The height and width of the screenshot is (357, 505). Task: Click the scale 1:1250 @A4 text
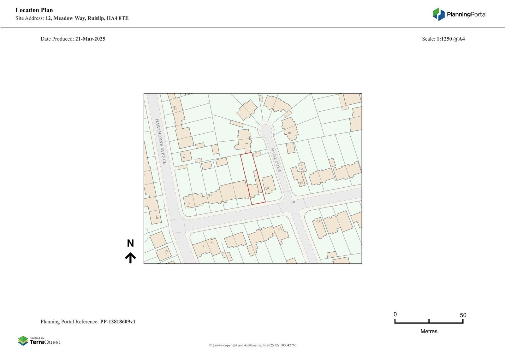[x=450, y=39]
